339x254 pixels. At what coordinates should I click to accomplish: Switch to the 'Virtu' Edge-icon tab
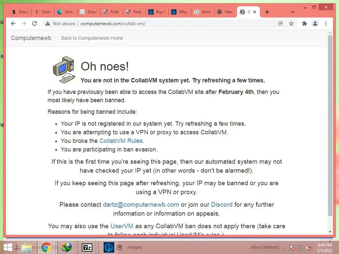point(66,12)
